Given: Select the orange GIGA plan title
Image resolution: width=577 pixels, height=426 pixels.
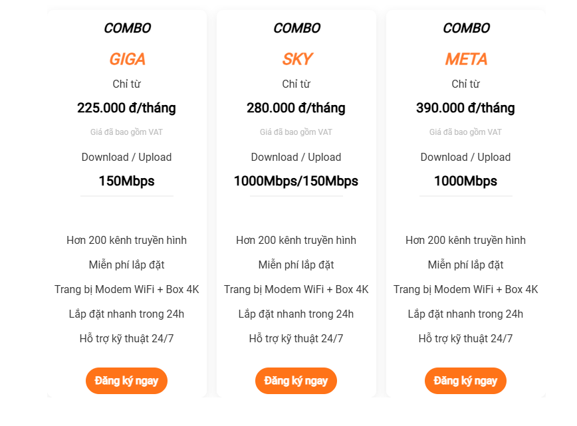Looking at the screenshot, I should click(x=127, y=59).
